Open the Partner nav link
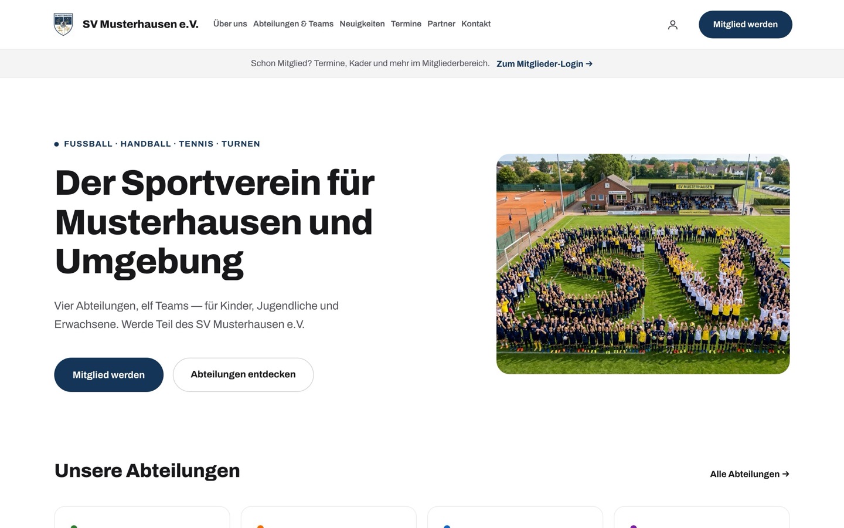This screenshot has height=528, width=844. 441,24
